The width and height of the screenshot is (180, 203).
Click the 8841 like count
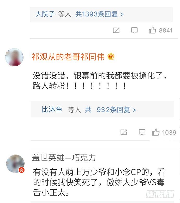point(166,31)
